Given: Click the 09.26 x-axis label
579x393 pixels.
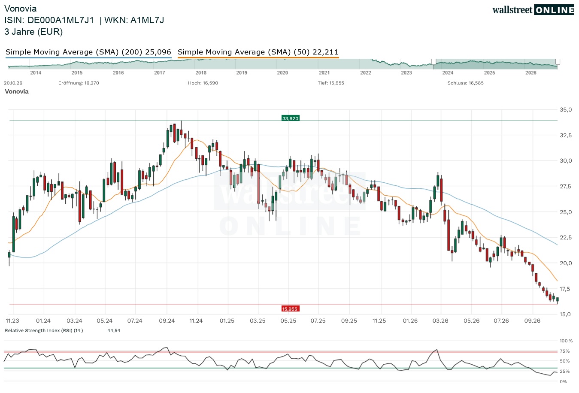Looking at the screenshot, I should pyautogui.click(x=532, y=321).
